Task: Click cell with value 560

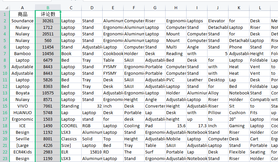Action: 48,40
